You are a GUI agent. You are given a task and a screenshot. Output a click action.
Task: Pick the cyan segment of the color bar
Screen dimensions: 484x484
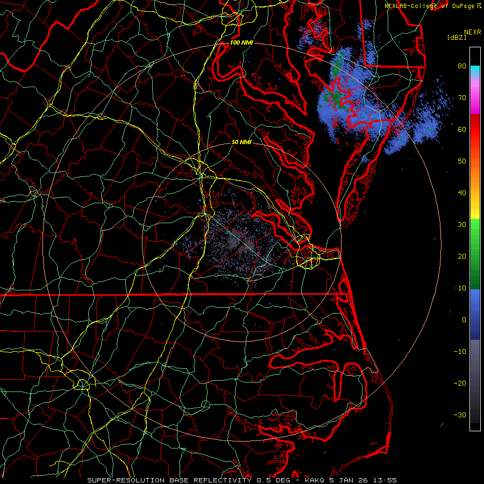(475, 70)
